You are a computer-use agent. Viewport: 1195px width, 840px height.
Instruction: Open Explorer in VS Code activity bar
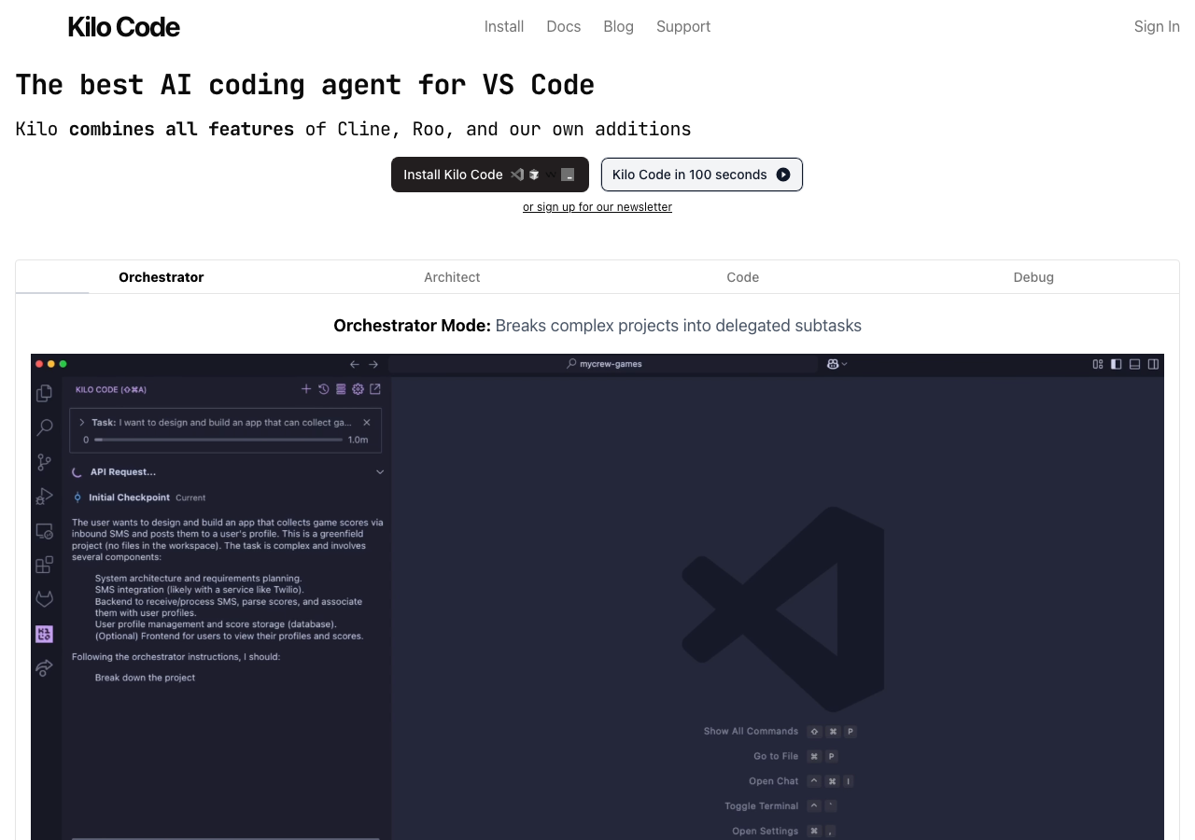click(x=44, y=393)
